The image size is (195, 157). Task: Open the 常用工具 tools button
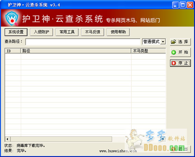(67, 32)
